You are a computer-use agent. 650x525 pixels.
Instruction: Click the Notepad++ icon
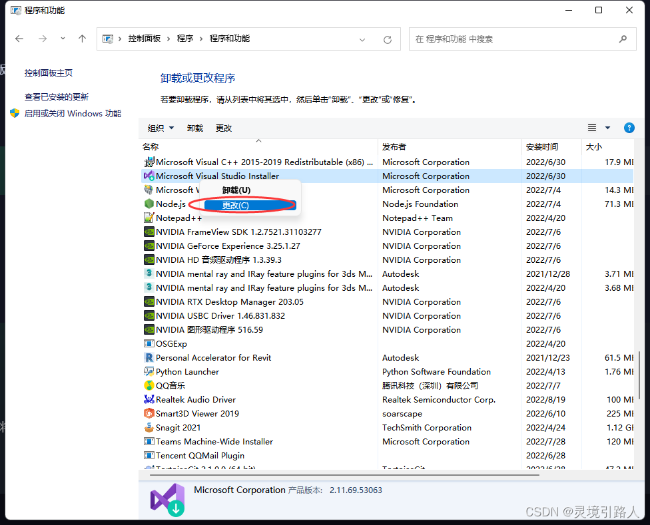pyautogui.click(x=149, y=218)
